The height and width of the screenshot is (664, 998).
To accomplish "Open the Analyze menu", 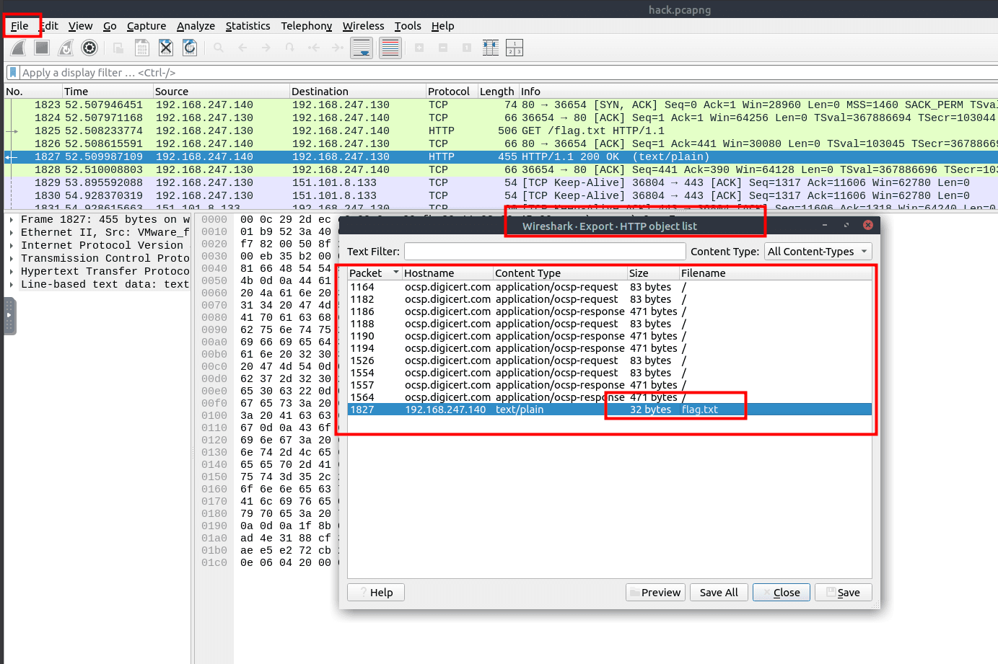I will (196, 26).
